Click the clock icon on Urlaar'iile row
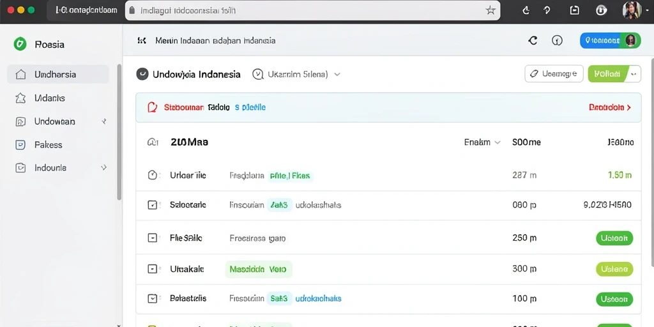This screenshot has width=654, height=327. 153,175
